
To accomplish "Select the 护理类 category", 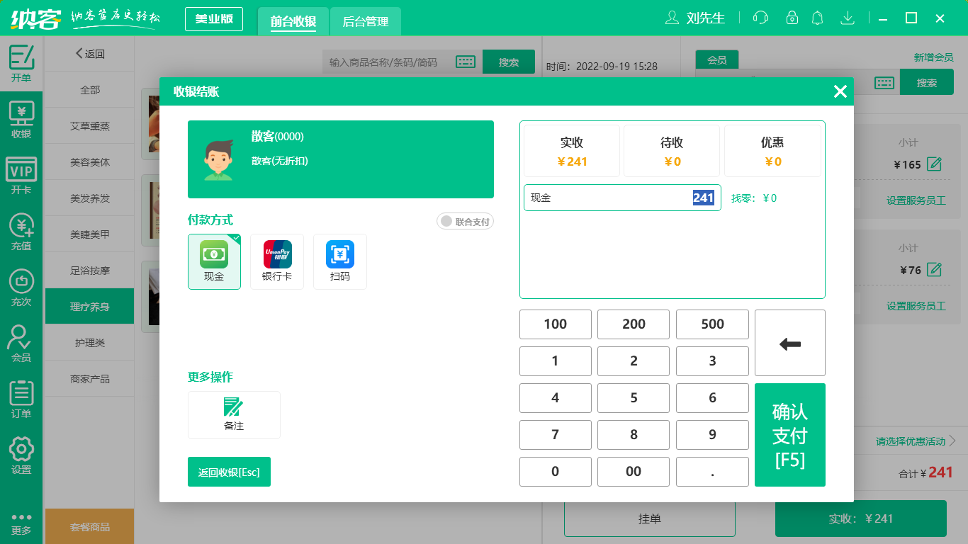I will pyautogui.click(x=89, y=342).
